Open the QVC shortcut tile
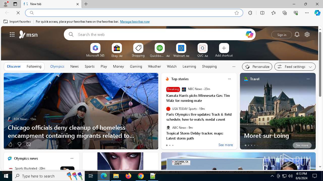 pos(202,50)
